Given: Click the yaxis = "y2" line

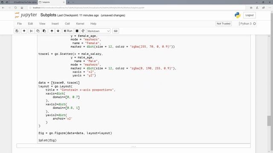Looking at the screenshot, I should click(x=84, y=76).
